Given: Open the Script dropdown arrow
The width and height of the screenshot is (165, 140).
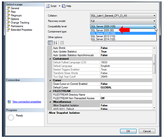Looking at the screenshot, I should 60,6.
